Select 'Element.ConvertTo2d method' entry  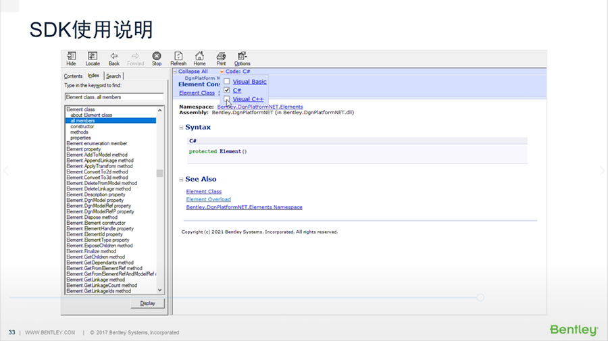(x=97, y=172)
